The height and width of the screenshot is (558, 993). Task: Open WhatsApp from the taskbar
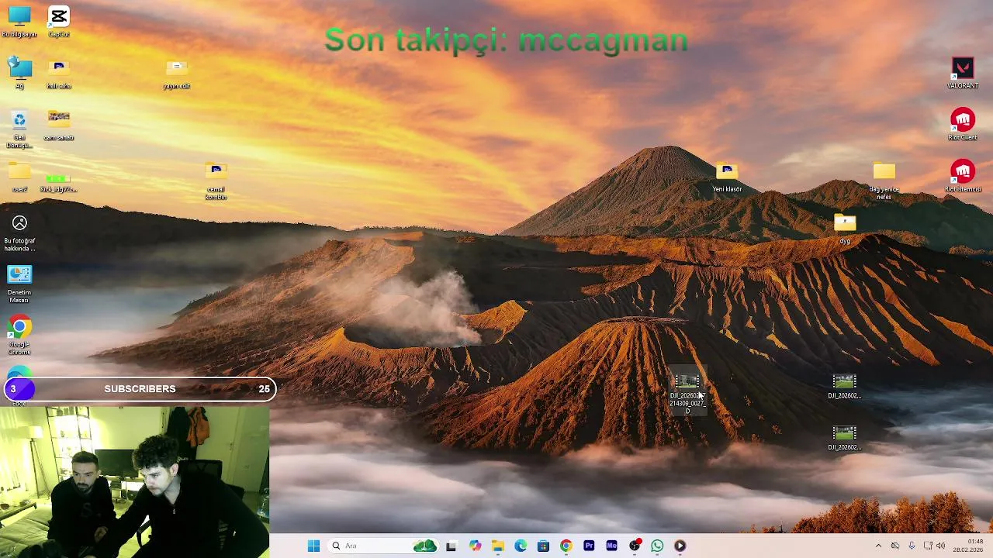[657, 546]
